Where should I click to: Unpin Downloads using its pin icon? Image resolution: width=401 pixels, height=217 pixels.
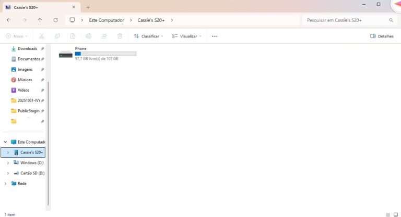[x=42, y=48]
